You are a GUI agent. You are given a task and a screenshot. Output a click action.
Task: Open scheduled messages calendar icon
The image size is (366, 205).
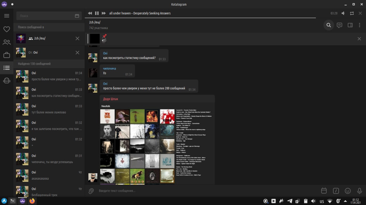(324, 191)
